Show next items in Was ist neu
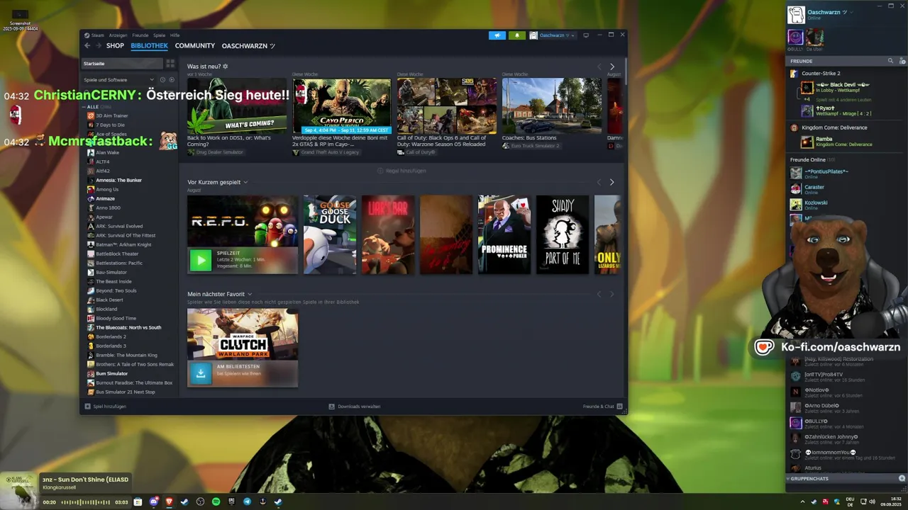908x510 pixels. [612, 67]
